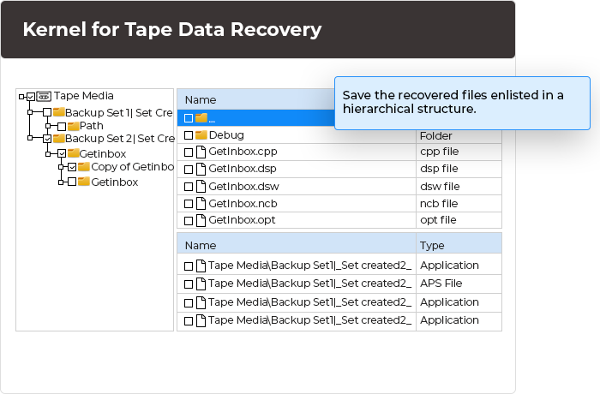Click the Name header of lower list
Viewport: 600px width, 394px height.
point(201,246)
